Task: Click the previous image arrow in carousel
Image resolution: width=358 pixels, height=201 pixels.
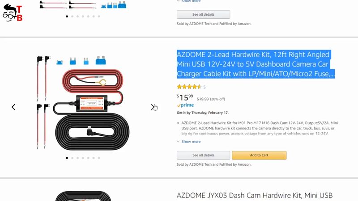Action: (x=13, y=107)
